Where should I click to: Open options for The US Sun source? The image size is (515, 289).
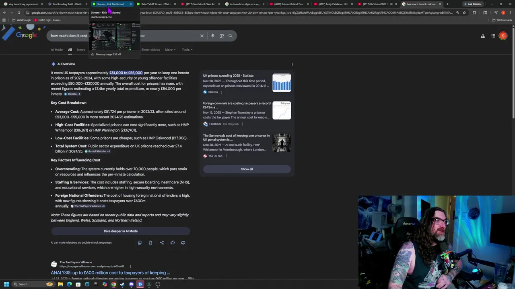click(x=226, y=156)
